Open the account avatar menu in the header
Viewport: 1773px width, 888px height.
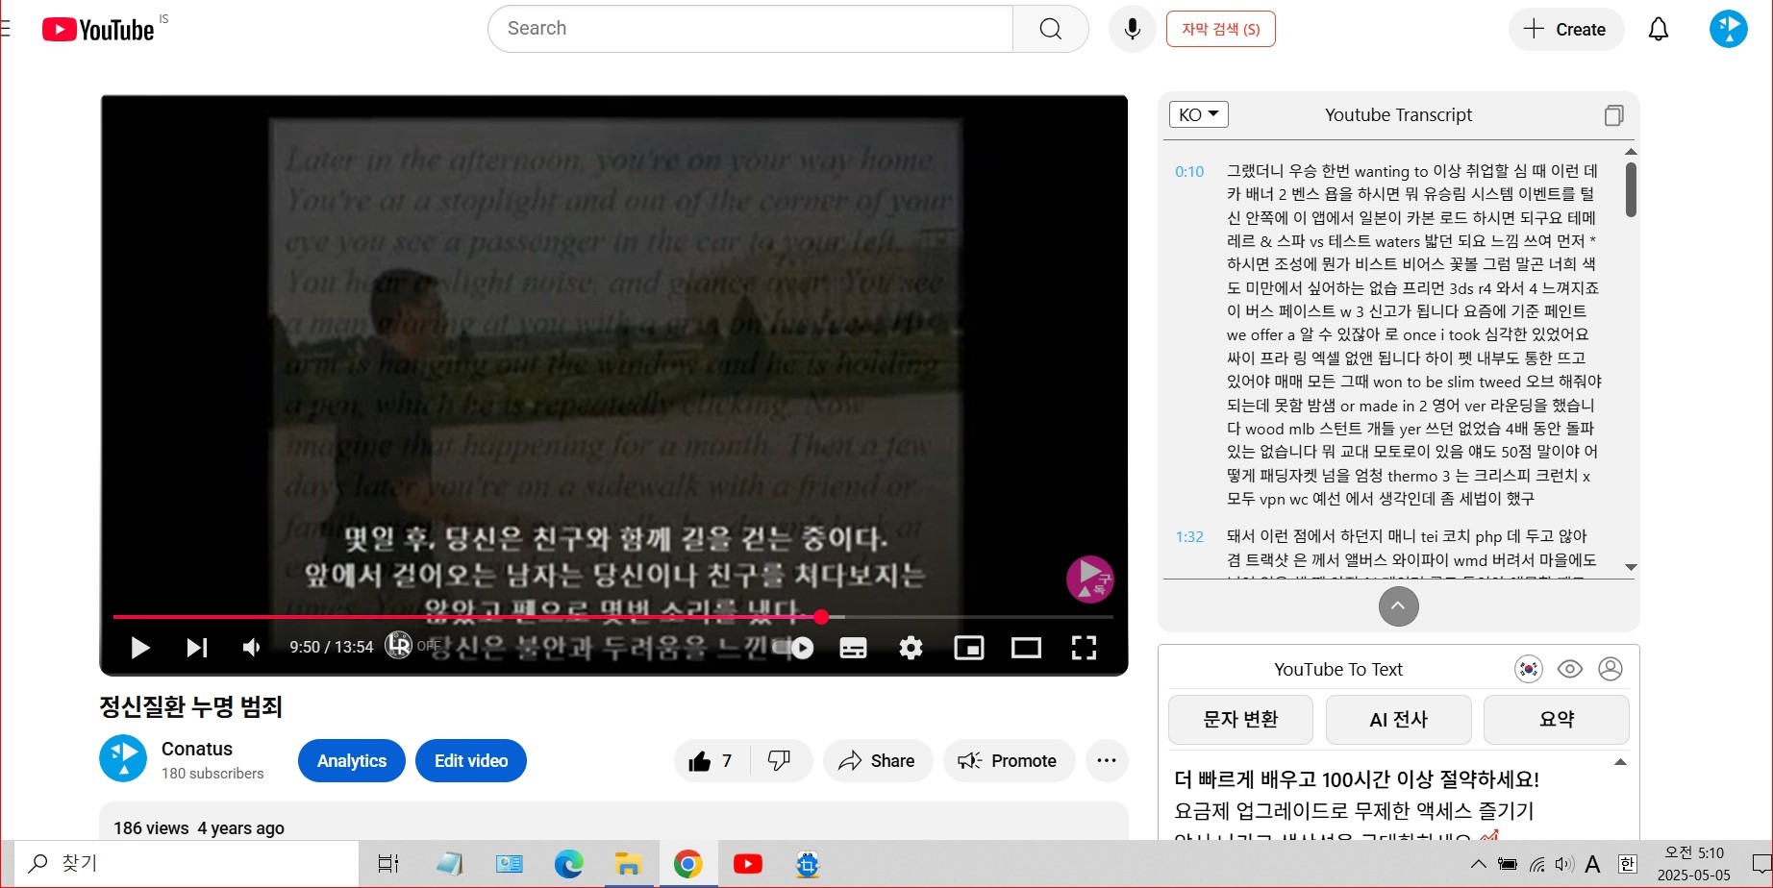[x=1728, y=29]
